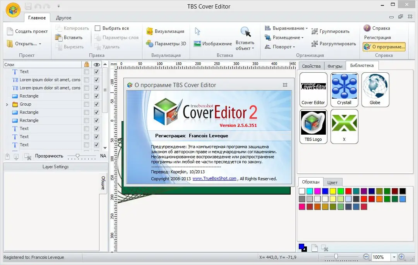
Task: Lock the last Rectangle layer
Action: [x=86, y=120]
